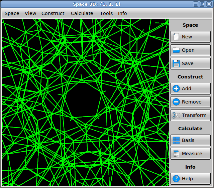Open the View menu
214x188 pixels.
click(30, 13)
